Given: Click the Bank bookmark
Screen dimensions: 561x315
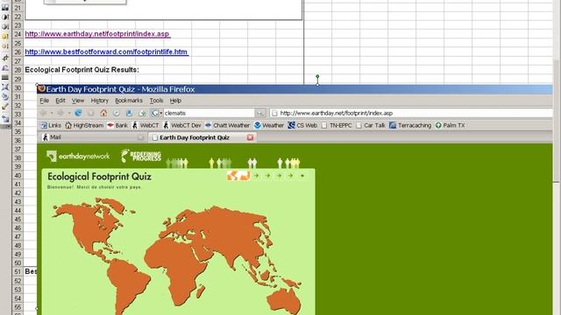Looking at the screenshot, I should point(117,125).
